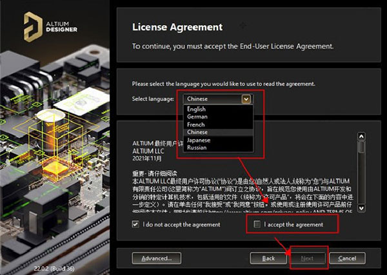Choose German from language list
The width and height of the screenshot is (387, 275).
[x=218, y=117]
